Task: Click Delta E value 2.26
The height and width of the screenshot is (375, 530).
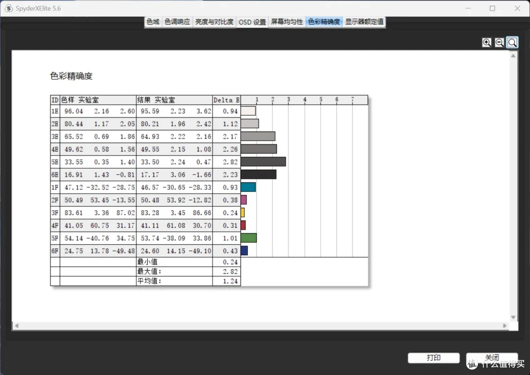Action: click(230, 149)
